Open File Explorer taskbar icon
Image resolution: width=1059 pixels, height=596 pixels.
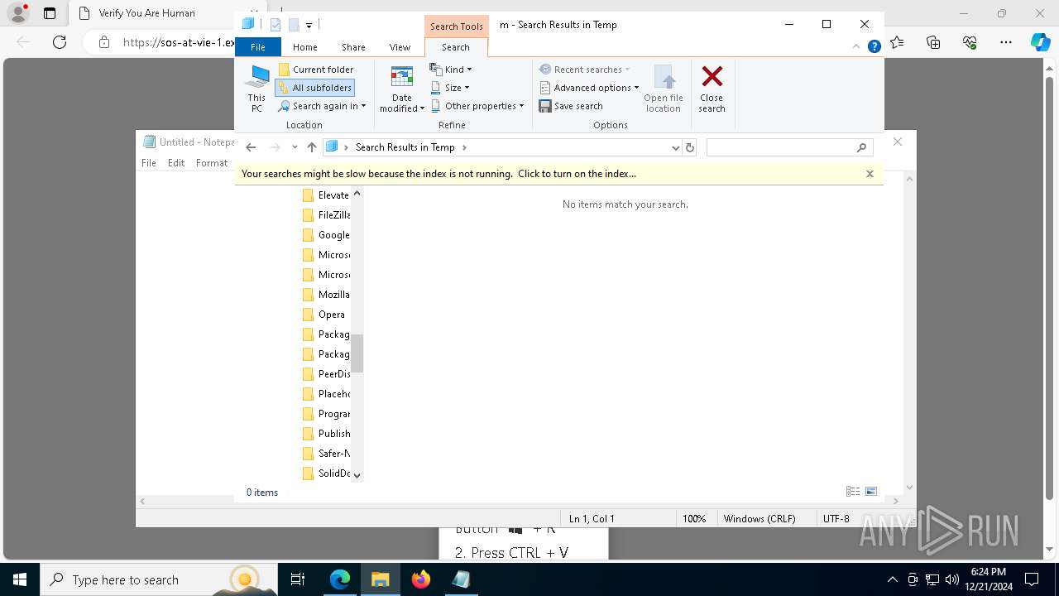(380, 579)
